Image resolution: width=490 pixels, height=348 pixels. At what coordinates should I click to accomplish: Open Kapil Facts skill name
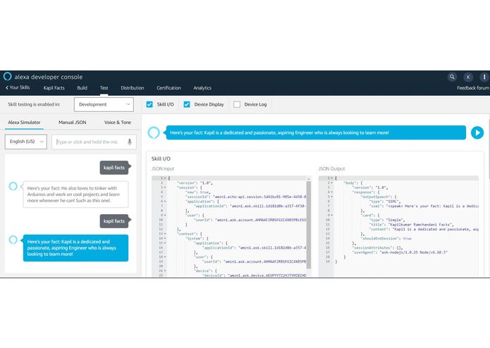pyautogui.click(x=54, y=88)
